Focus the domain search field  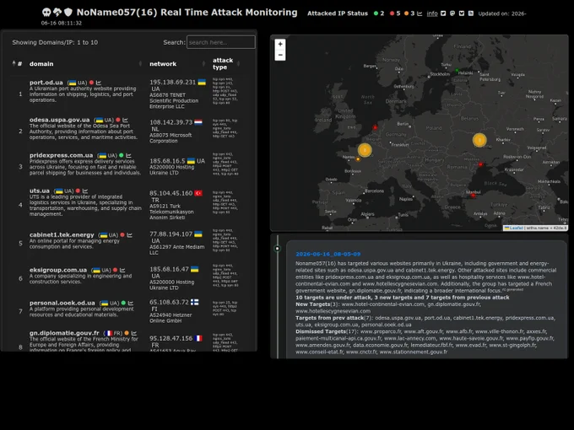click(221, 42)
